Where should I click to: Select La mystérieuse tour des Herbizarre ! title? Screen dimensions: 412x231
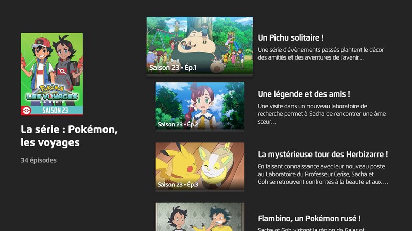point(323,155)
